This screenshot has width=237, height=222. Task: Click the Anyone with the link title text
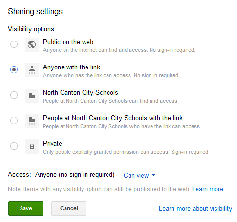pyautogui.click(x=71, y=67)
